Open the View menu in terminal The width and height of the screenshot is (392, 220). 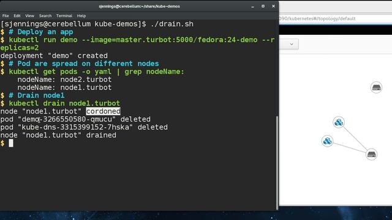pyautogui.click(x=29, y=16)
